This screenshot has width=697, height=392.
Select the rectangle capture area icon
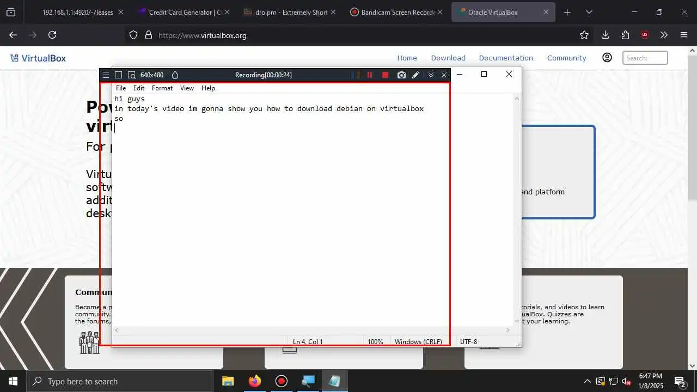(x=118, y=75)
